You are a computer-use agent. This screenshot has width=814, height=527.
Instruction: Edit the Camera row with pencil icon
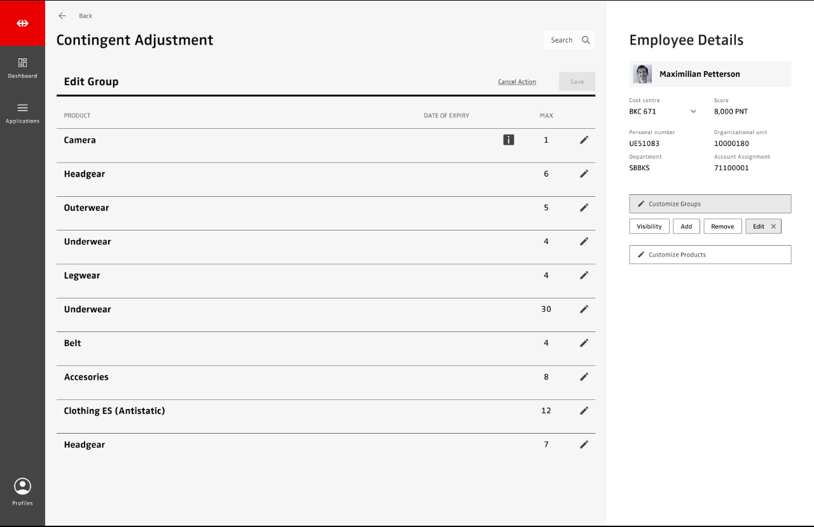(x=584, y=140)
